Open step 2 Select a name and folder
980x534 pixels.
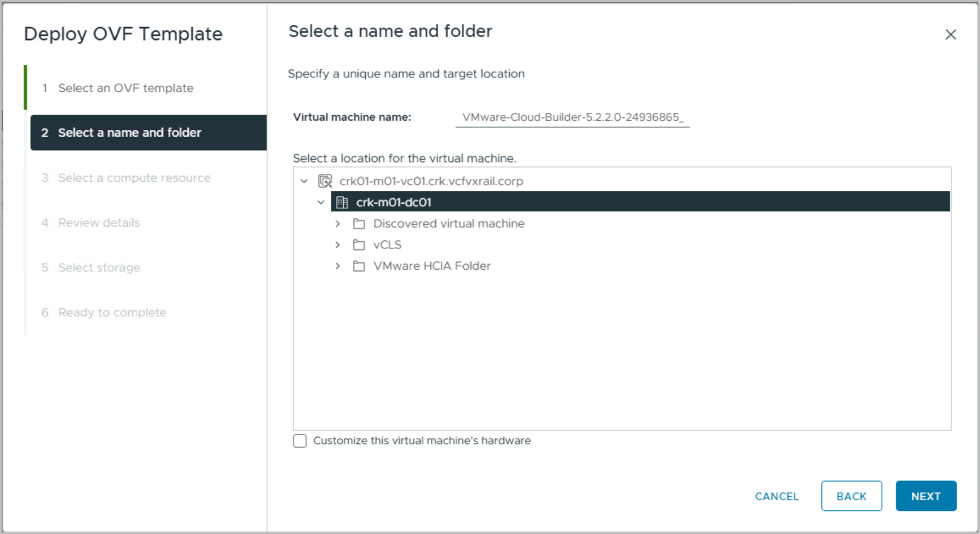[129, 133]
